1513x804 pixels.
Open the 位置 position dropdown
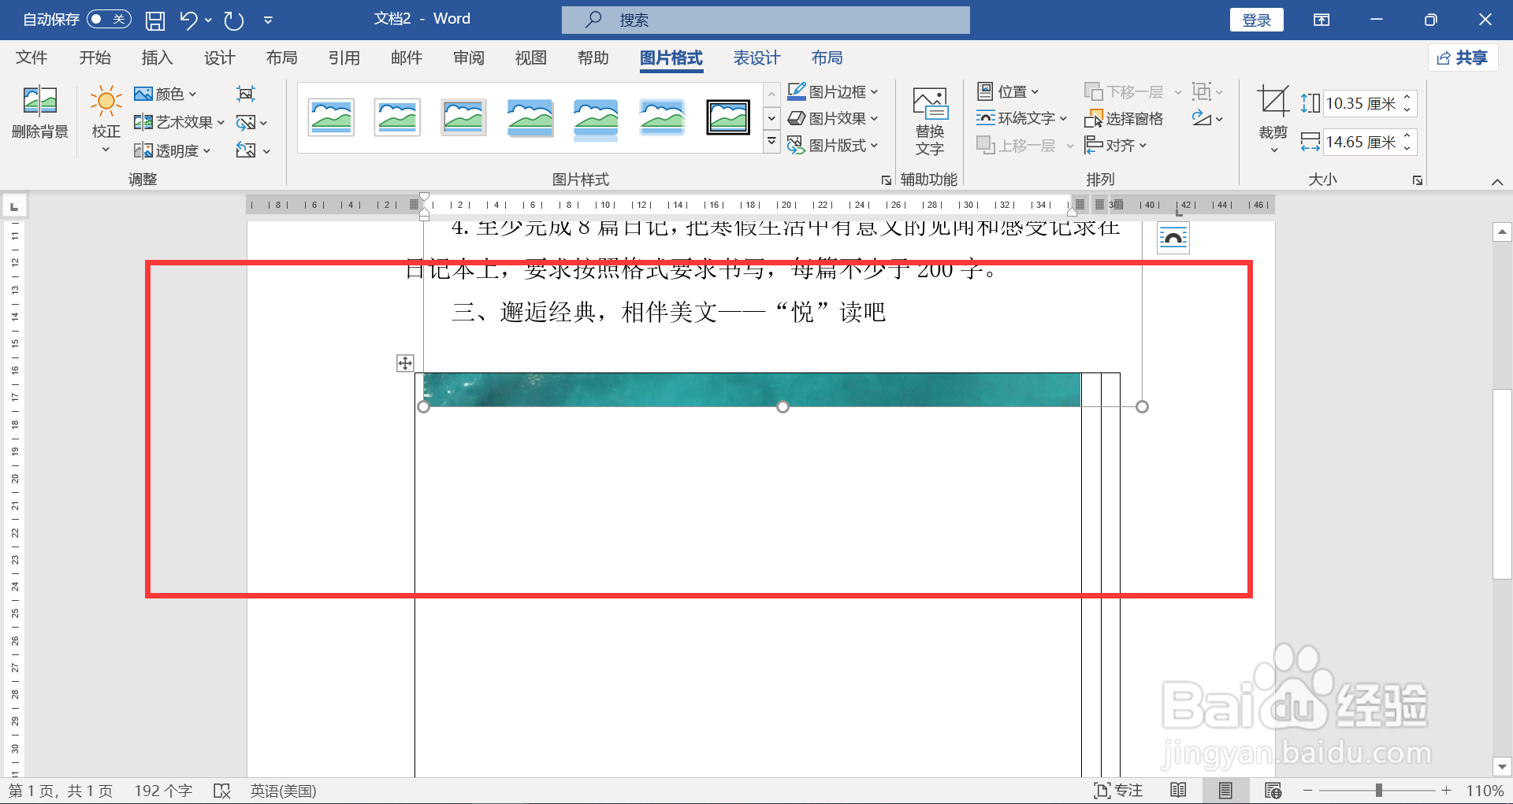(x=1009, y=91)
